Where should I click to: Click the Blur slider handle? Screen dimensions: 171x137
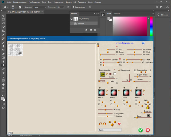tap(108, 50)
